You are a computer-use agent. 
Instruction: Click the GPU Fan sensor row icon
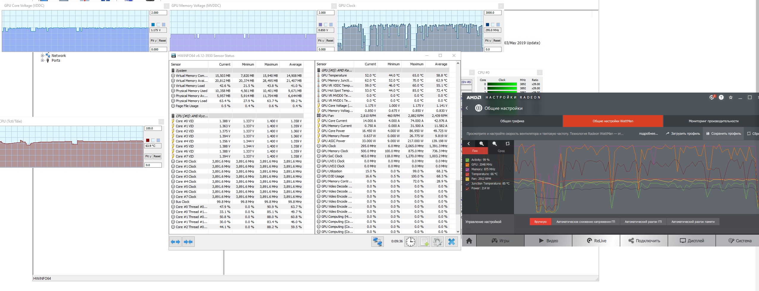tap(319, 116)
